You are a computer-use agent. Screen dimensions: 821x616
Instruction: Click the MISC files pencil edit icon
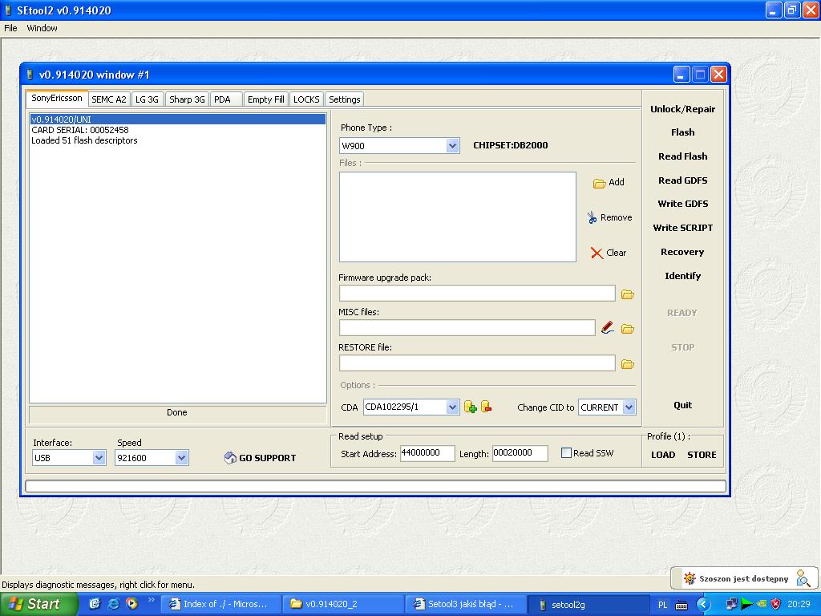pyautogui.click(x=607, y=327)
